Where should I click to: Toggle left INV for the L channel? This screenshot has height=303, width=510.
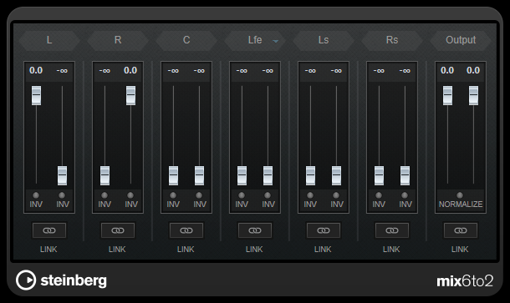(36, 195)
